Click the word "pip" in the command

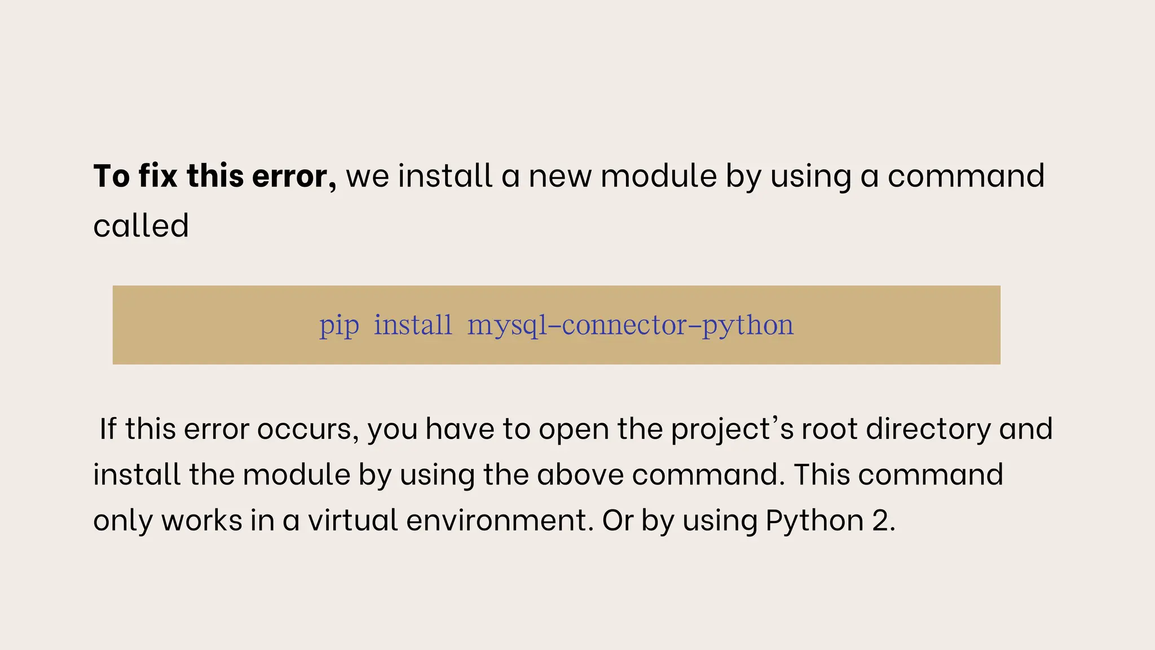coord(339,326)
